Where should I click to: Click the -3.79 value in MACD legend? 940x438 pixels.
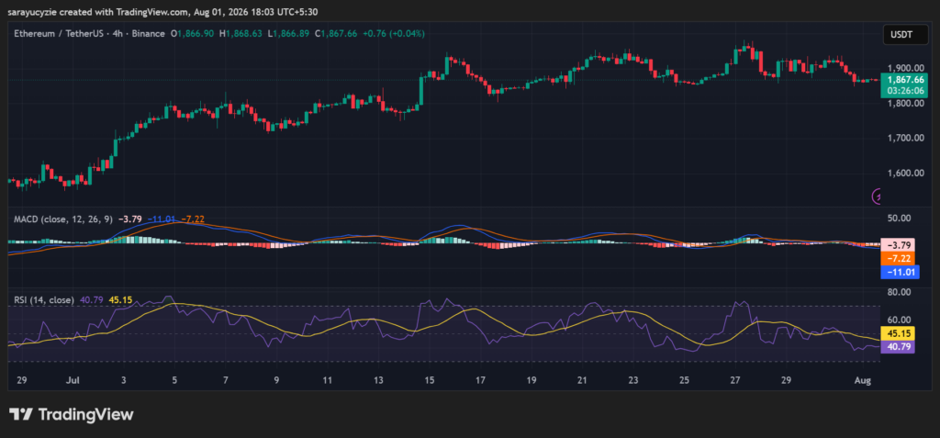tap(130, 219)
